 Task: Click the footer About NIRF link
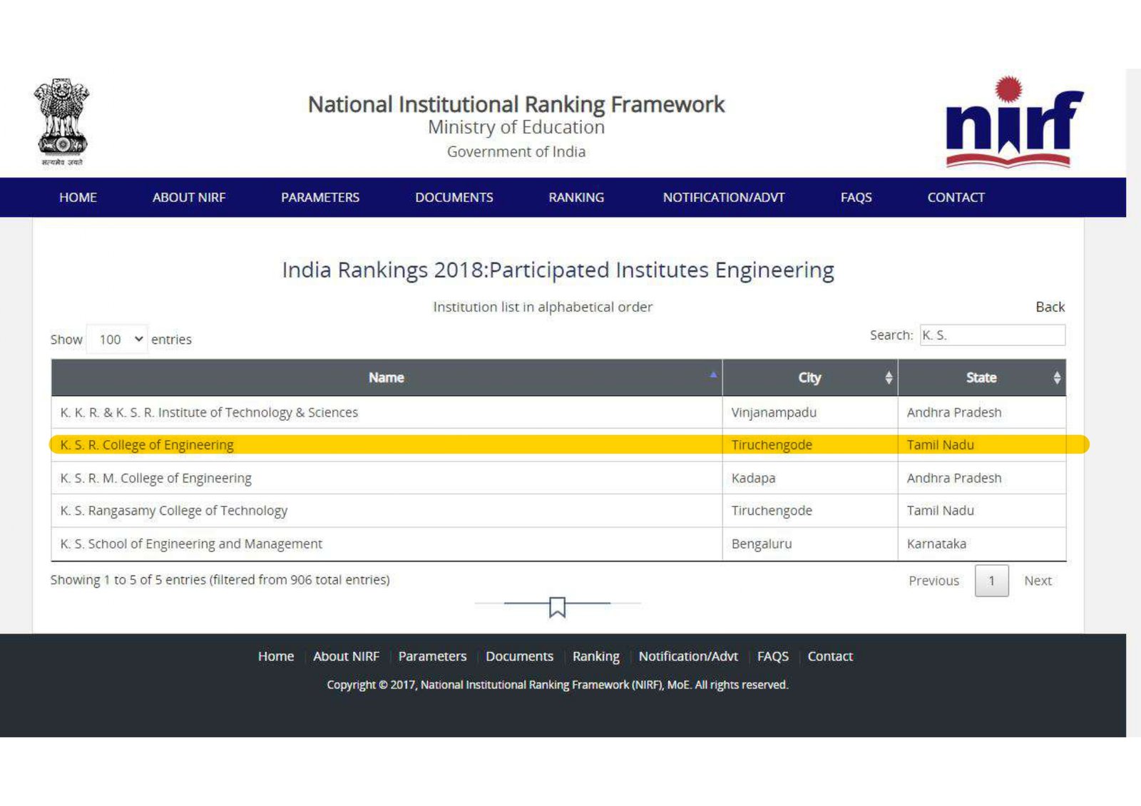click(x=346, y=656)
